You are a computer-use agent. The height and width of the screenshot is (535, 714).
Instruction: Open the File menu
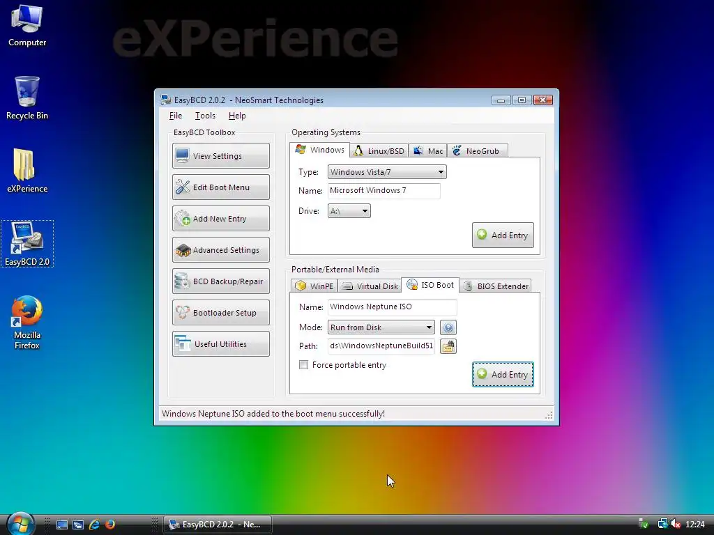[176, 116]
